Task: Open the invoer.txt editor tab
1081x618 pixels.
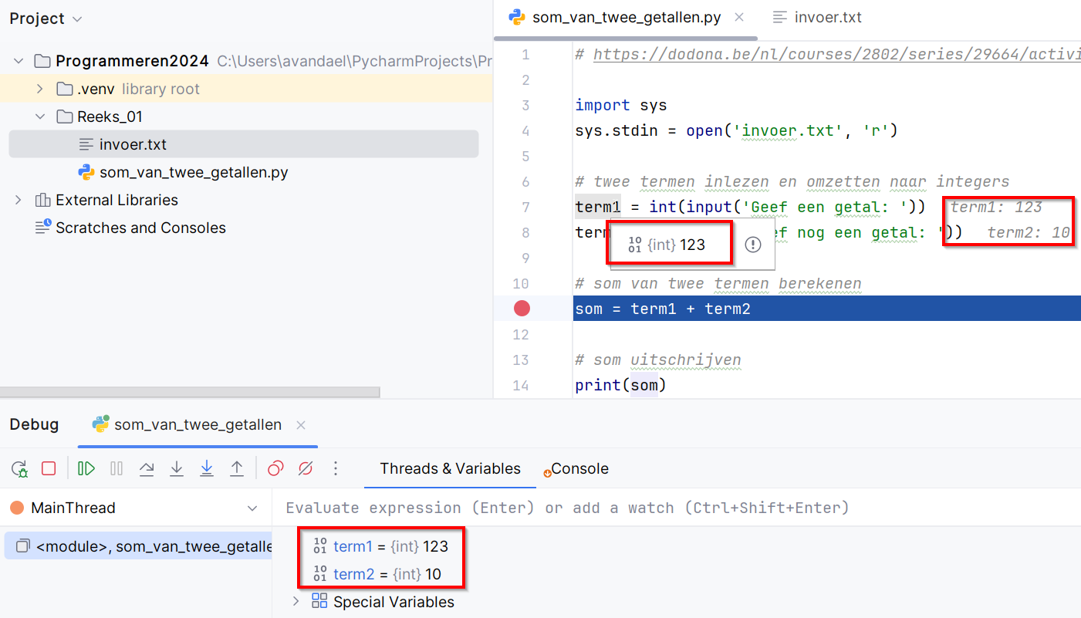Action: [826, 16]
